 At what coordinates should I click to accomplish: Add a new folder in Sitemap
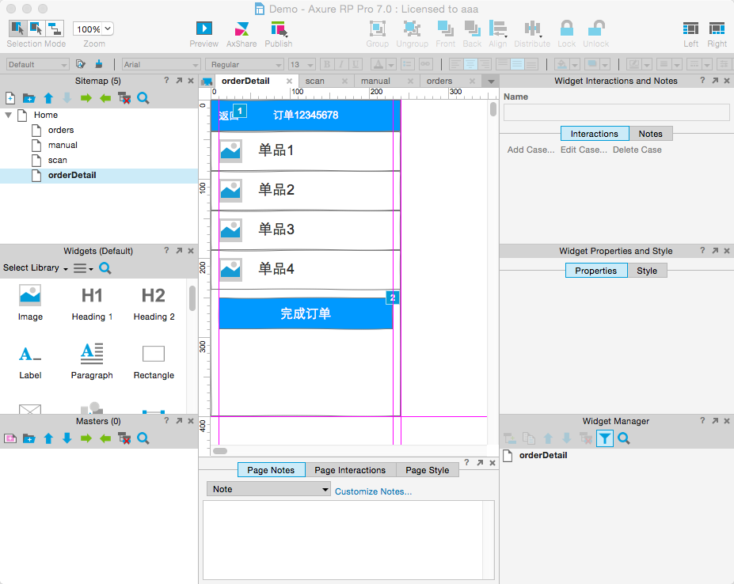29,98
